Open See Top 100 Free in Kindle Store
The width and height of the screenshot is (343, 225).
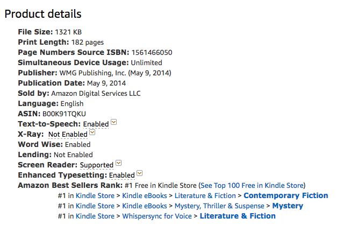coord(252,186)
